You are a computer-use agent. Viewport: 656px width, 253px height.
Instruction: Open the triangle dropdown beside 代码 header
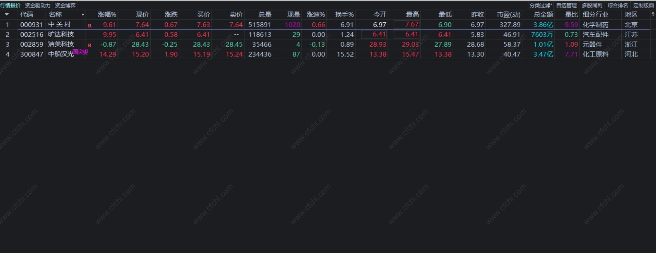point(7,14)
